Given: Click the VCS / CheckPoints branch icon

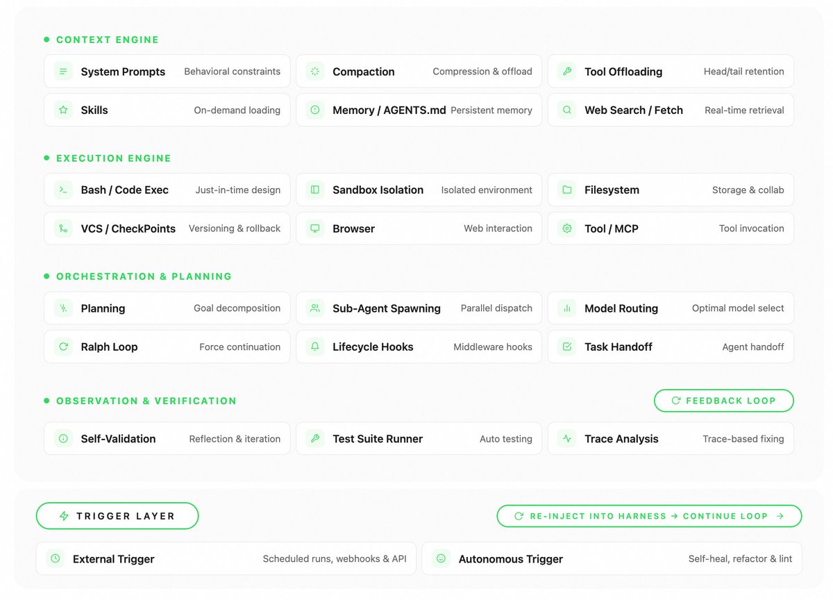Looking at the screenshot, I should pyautogui.click(x=63, y=228).
